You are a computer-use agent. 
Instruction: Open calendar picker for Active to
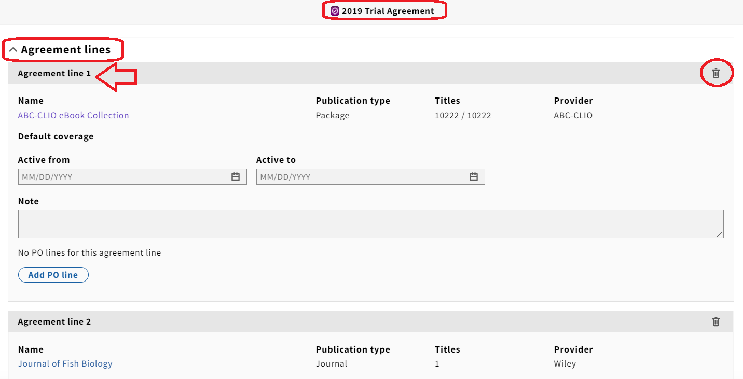click(x=474, y=177)
